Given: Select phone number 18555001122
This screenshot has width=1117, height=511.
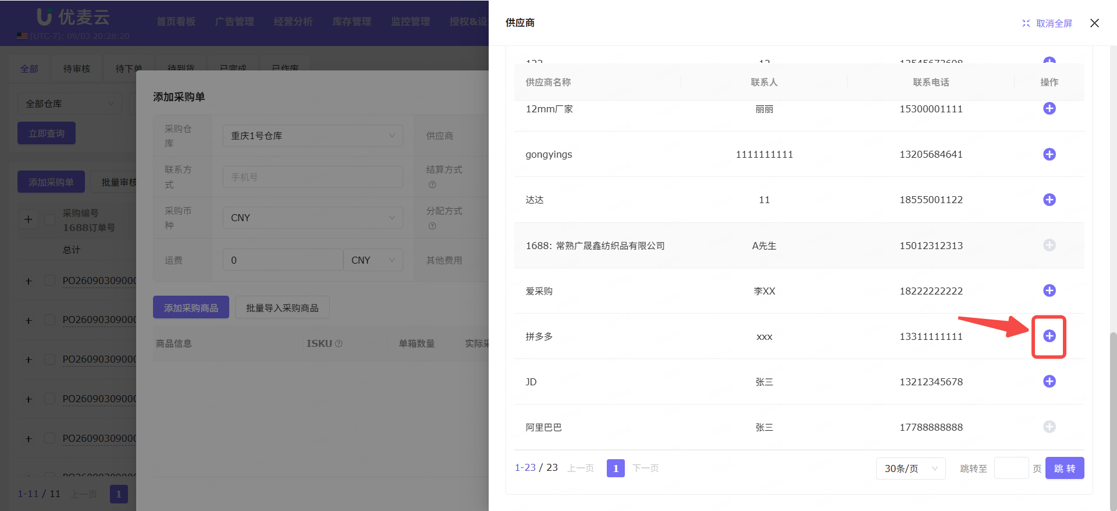Looking at the screenshot, I should pos(931,200).
